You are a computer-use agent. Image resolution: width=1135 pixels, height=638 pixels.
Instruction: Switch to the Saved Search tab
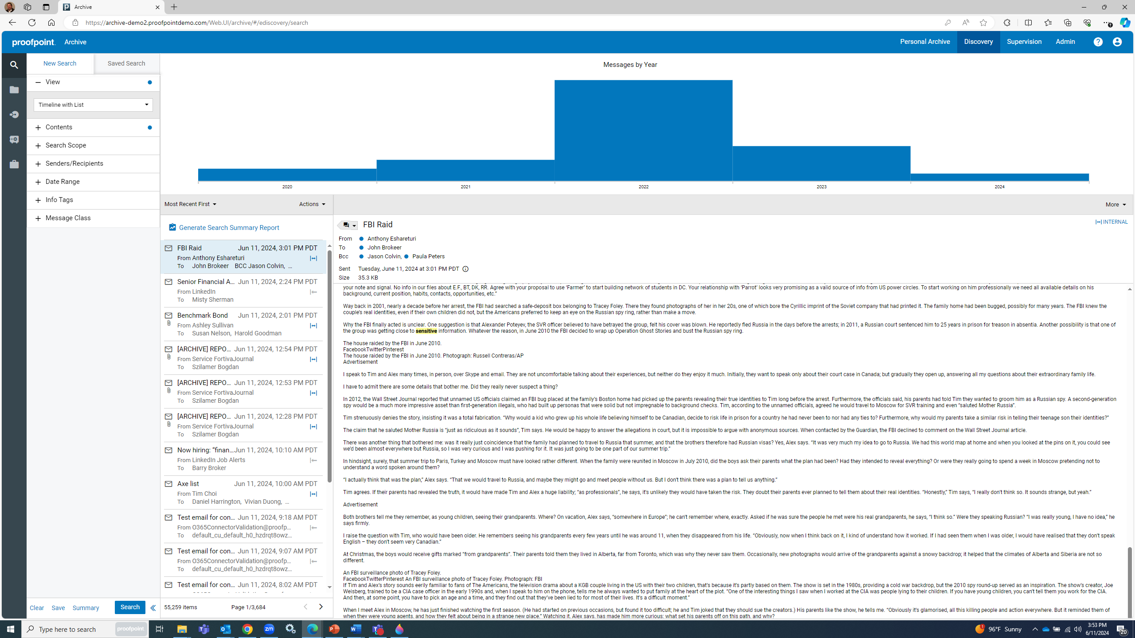(126, 63)
